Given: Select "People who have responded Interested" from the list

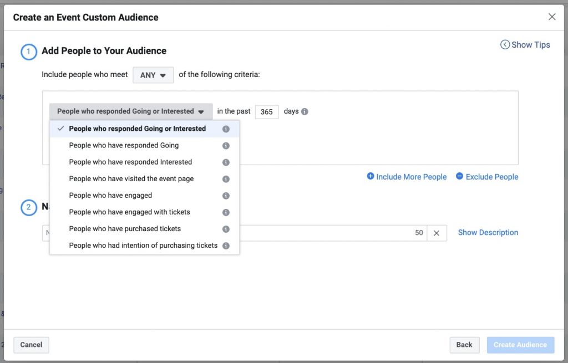Looking at the screenshot, I should pos(130,162).
